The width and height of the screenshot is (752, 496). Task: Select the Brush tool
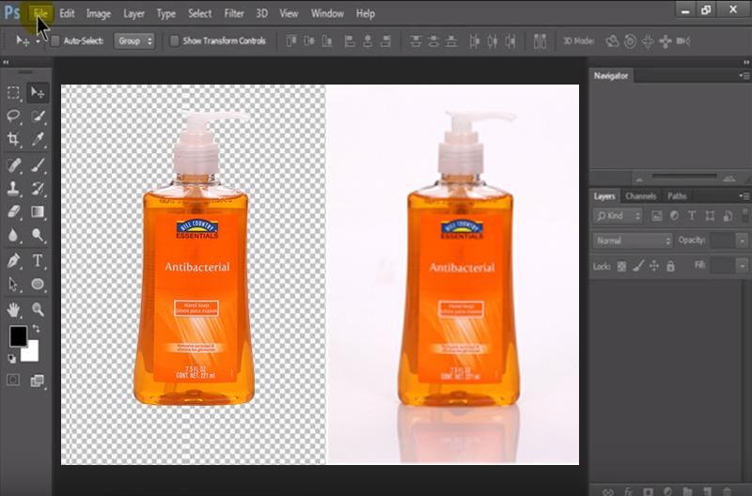pyautogui.click(x=38, y=165)
